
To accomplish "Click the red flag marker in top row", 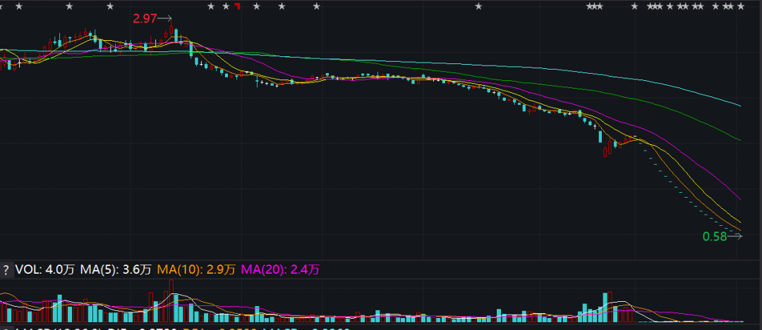I will [x=238, y=7].
